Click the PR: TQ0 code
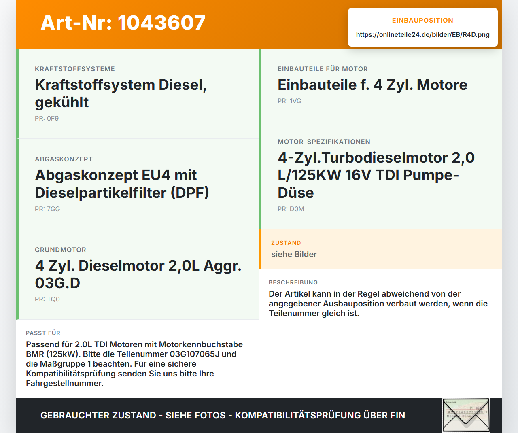The image size is (518, 433). (47, 299)
